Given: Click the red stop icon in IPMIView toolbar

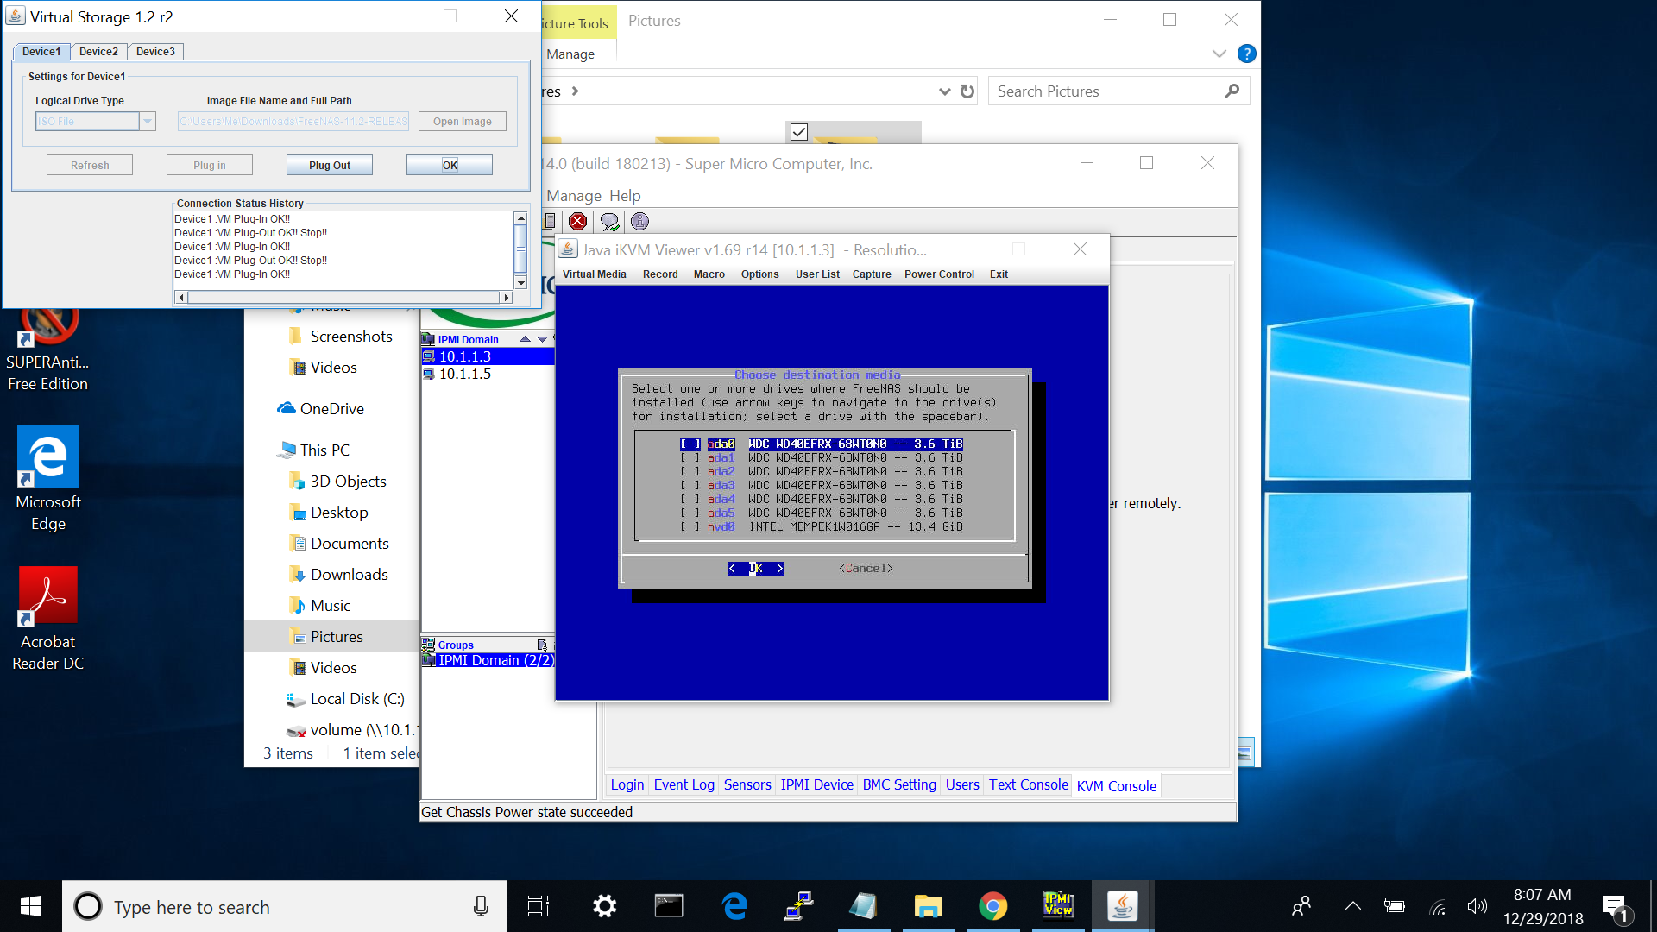Looking at the screenshot, I should pyautogui.click(x=578, y=222).
